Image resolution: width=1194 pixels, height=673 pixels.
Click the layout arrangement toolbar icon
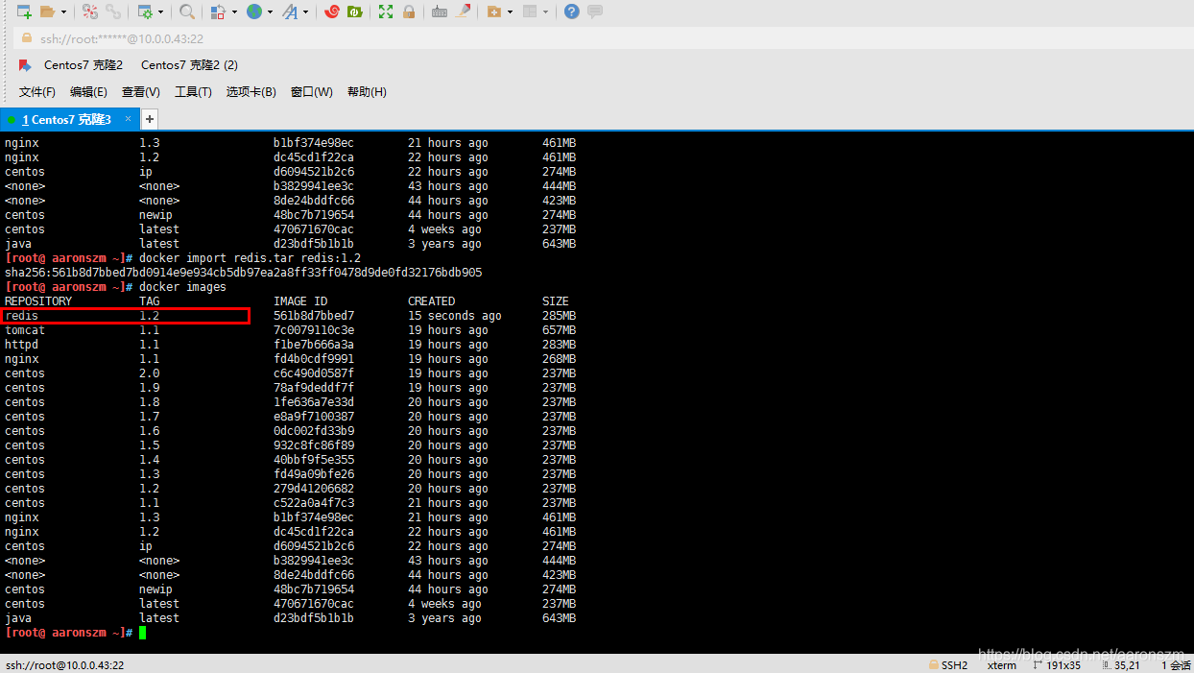pos(218,12)
